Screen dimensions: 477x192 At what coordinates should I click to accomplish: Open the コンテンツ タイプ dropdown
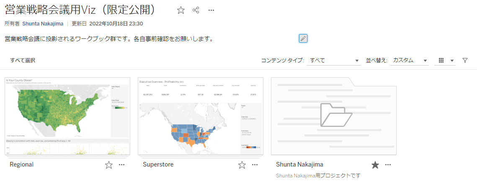(x=334, y=61)
